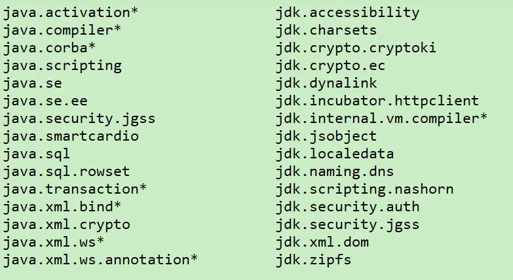Click java.transaction* in the list
Image resolution: width=513 pixels, height=280 pixels.
(x=75, y=189)
